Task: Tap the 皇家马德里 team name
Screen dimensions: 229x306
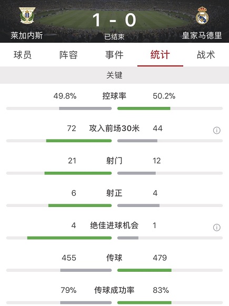Action: [x=202, y=35]
